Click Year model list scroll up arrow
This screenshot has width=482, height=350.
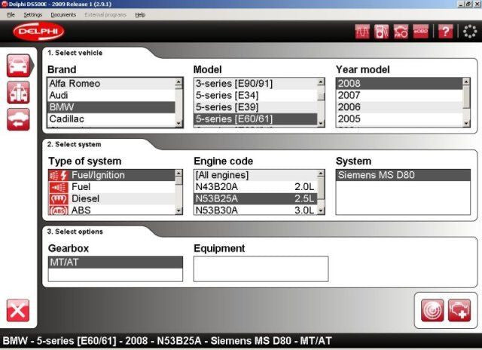pos(466,81)
